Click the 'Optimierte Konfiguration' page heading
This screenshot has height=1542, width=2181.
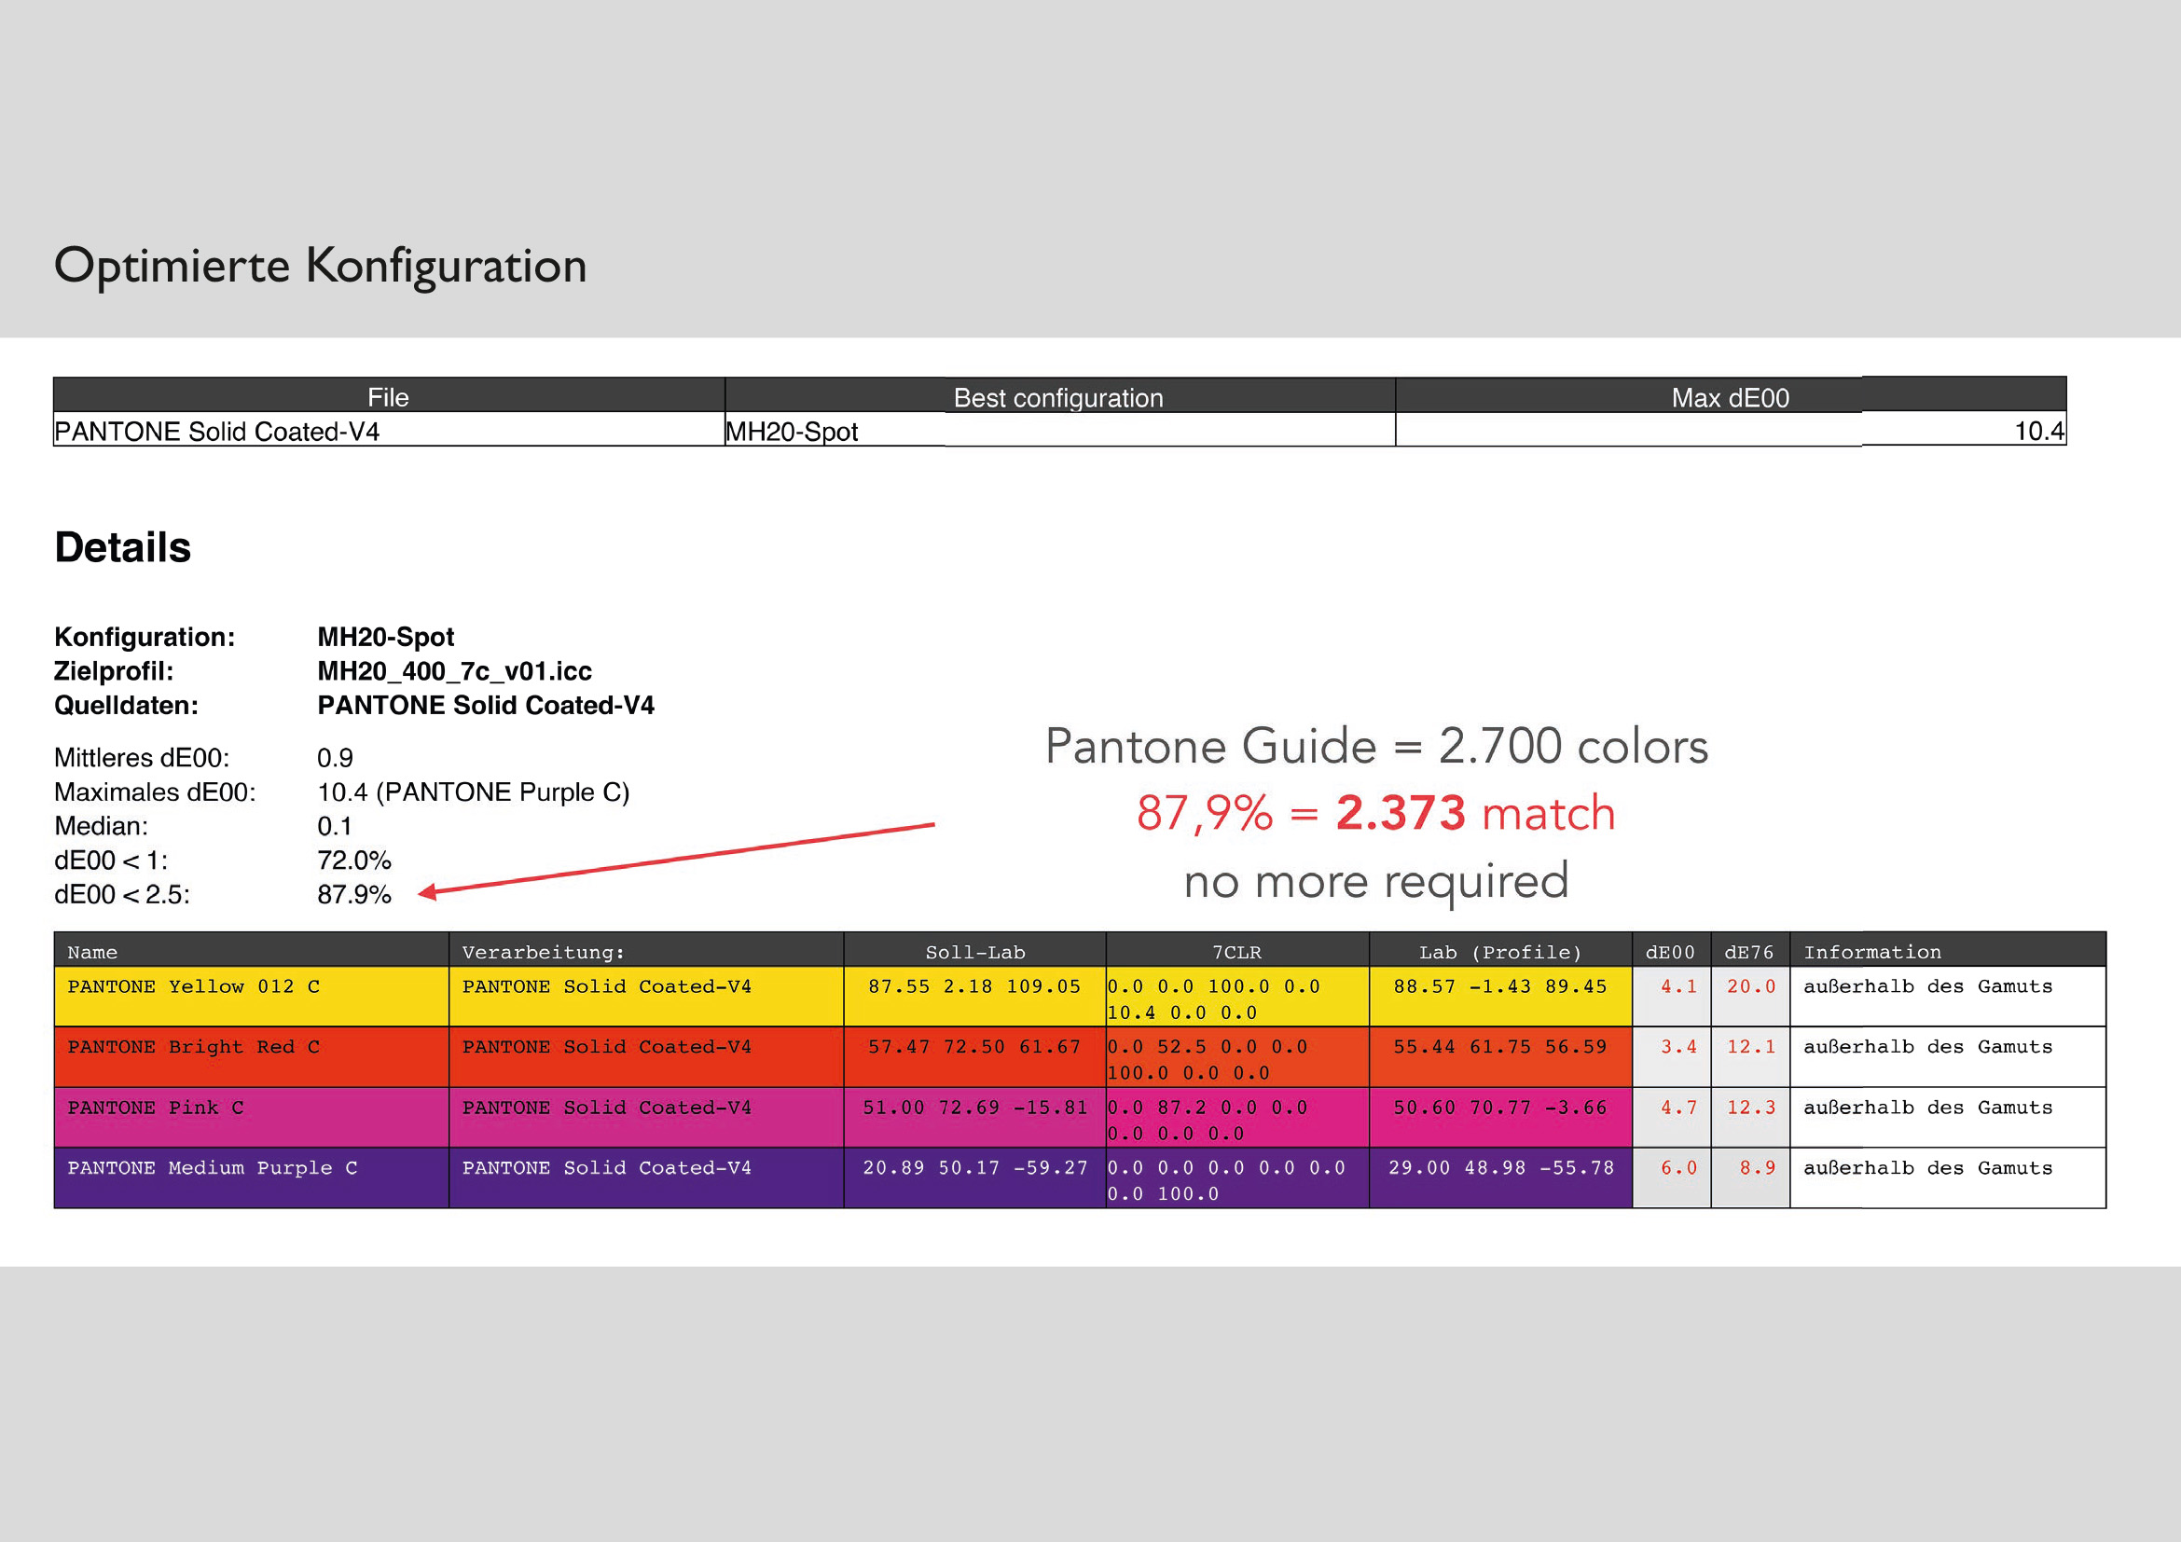320,266
